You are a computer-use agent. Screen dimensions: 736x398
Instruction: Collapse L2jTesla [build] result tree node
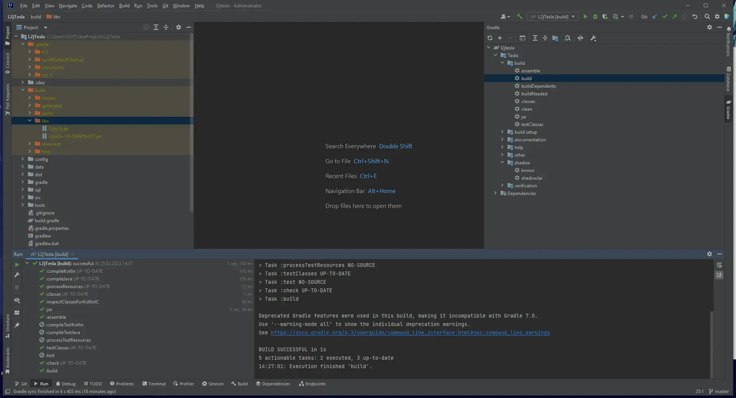[x=27, y=263]
